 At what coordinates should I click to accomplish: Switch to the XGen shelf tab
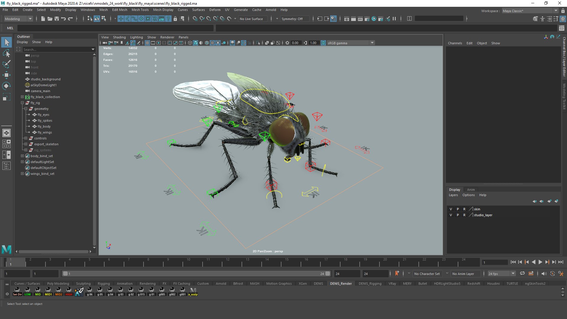(x=302, y=284)
